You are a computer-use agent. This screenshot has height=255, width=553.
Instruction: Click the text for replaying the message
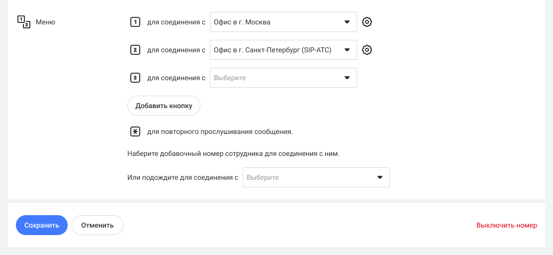pos(220,132)
